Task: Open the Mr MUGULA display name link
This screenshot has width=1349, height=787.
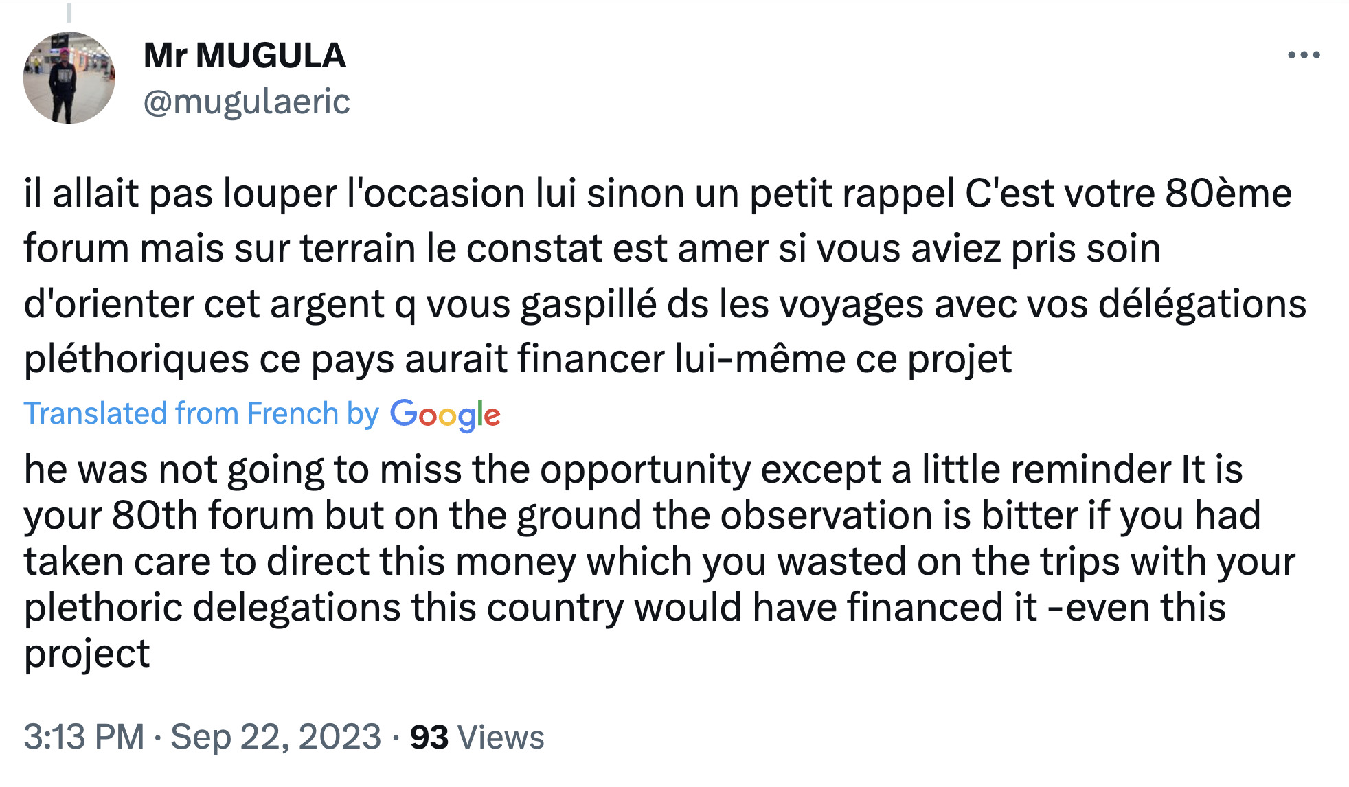Action: [x=245, y=56]
